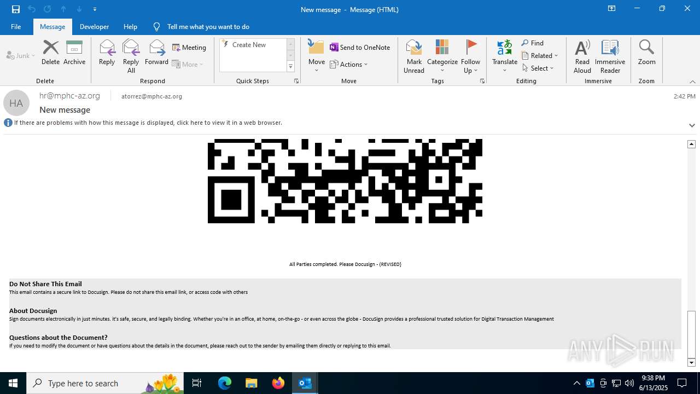Viewport: 700px width, 394px height.
Task: Open the More respond options dropdown
Action: pyautogui.click(x=188, y=64)
